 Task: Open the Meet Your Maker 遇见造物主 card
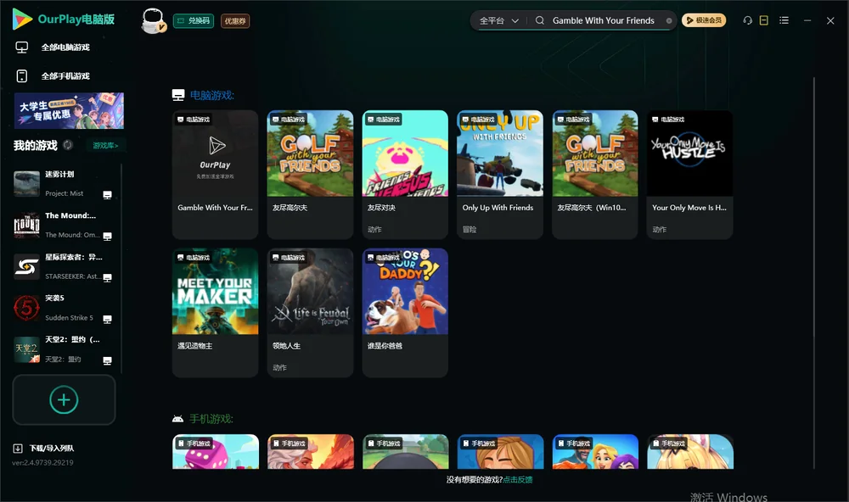(215, 313)
